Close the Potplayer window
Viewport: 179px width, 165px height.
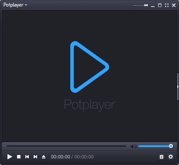point(174,5)
